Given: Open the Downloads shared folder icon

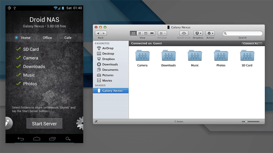Looking at the screenshot, I should click(169, 55).
